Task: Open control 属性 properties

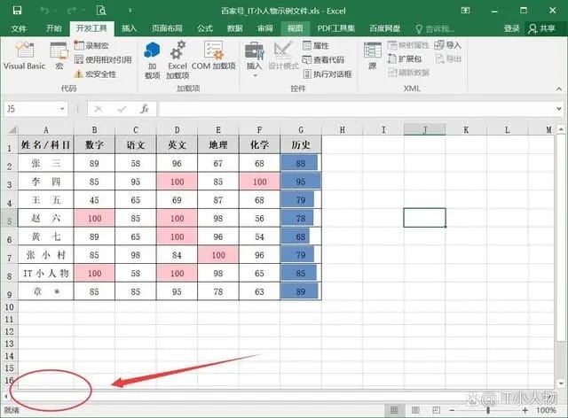Action: pos(316,45)
